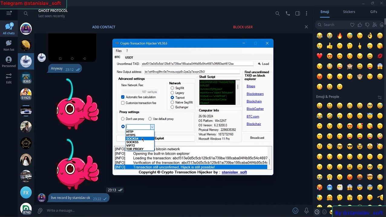Open the FX chat avatar
386x217 pixels.
point(26,193)
